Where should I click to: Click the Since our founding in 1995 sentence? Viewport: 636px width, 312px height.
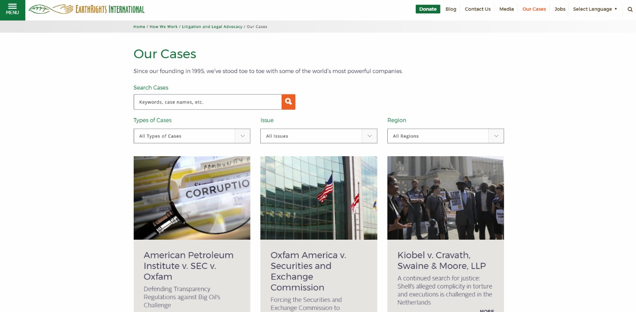tap(268, 71)
